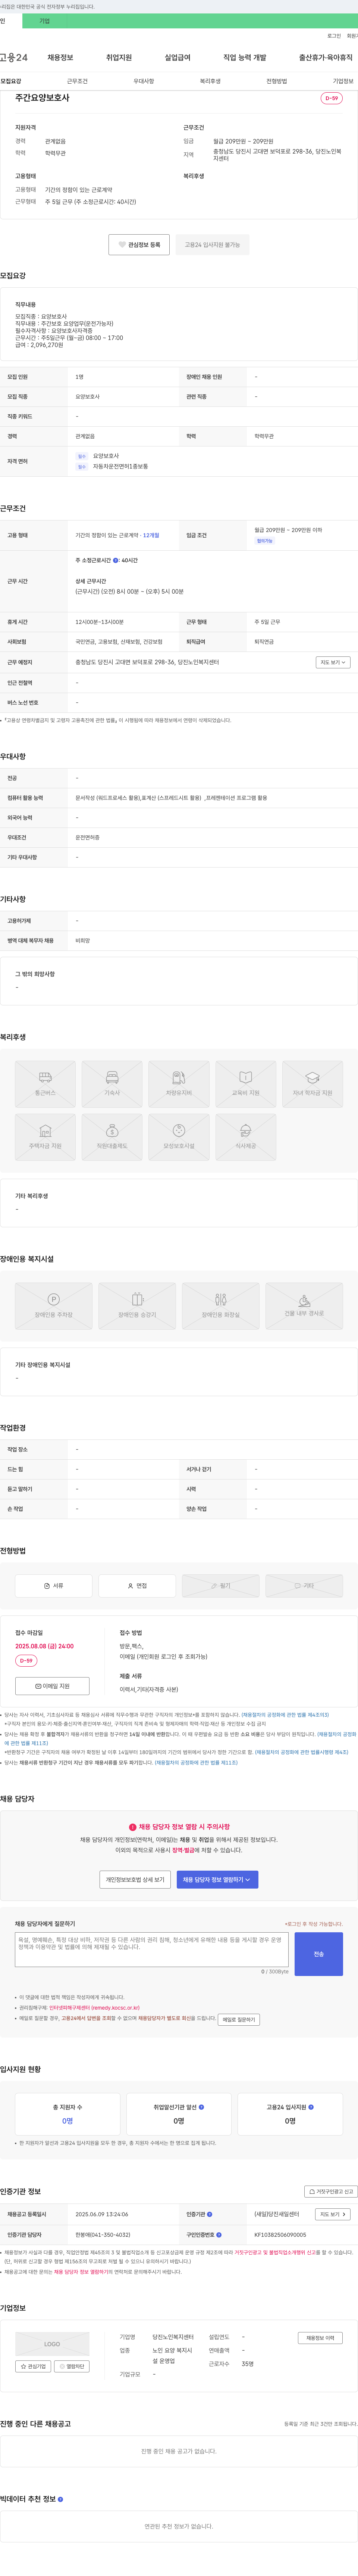Click certification number KF10382506090005

coord(280,2234)
